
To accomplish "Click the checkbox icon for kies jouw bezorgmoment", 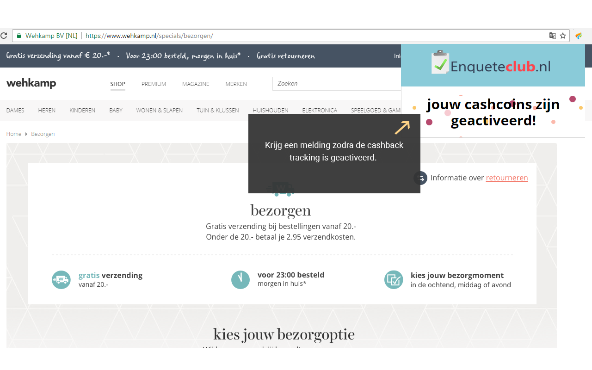I will coord(394,280).
